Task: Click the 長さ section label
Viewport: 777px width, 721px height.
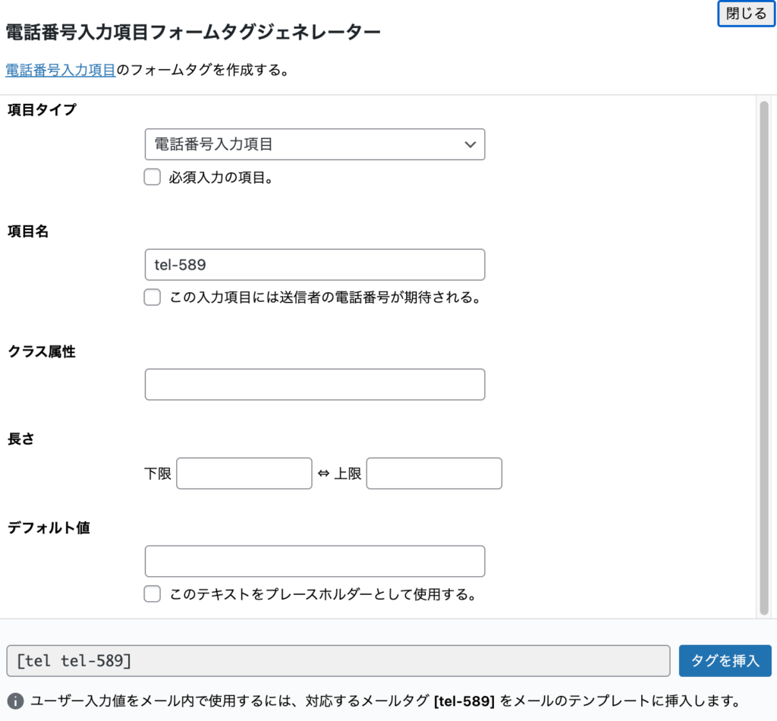Action: coord(21,439)
